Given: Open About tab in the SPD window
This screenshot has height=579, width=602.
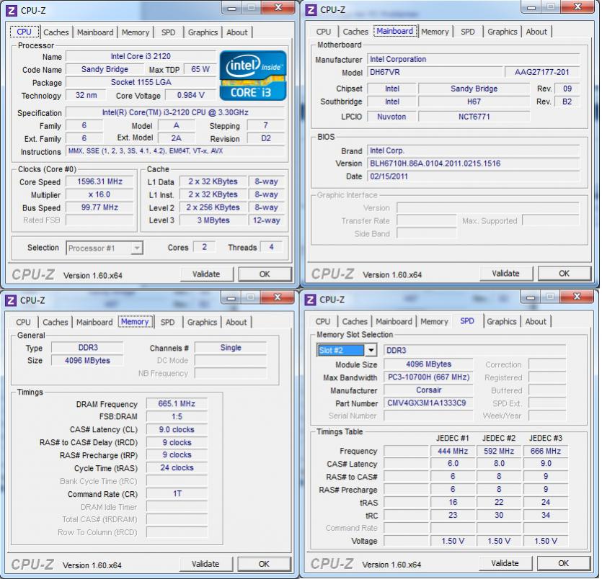Looking at the screenshot, I should point(536,321).
